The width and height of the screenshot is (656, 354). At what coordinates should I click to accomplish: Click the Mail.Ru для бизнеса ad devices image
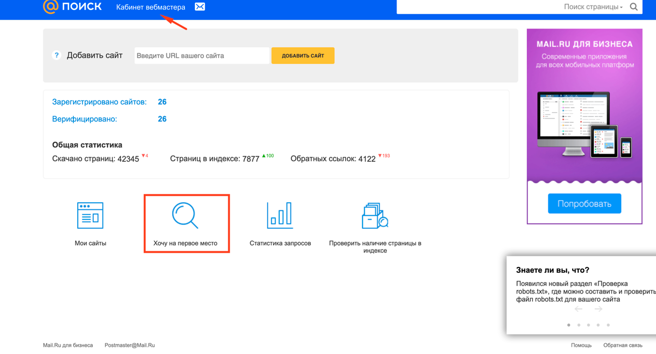[x=585, y=125]
